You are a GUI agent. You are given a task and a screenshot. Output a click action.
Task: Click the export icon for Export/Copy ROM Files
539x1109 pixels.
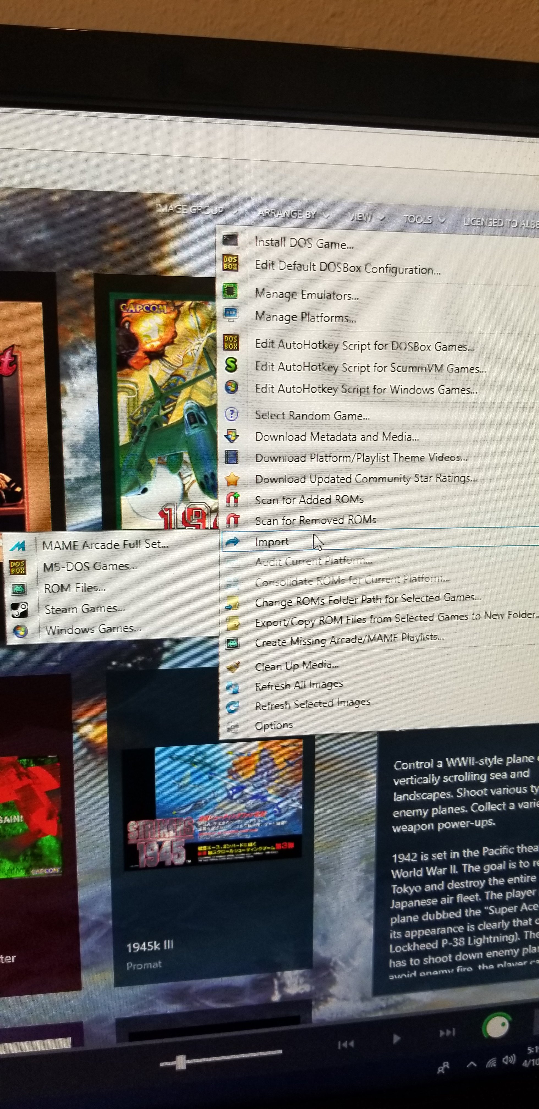[x=232, y=623]
